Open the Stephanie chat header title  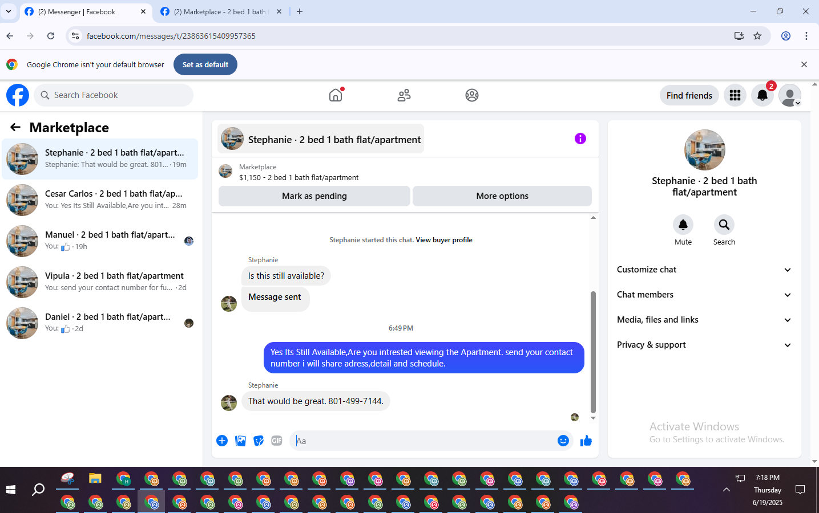(x=321, y=139)
